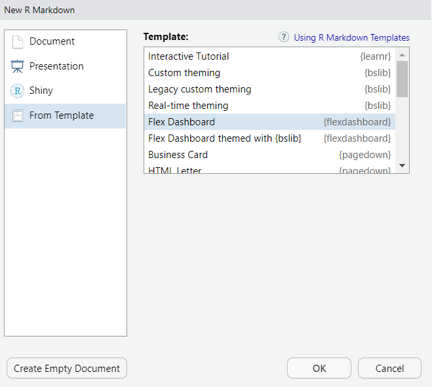Select the Business Card template
432x387 pixels.
pyautogui.click(x=178, y=155)
